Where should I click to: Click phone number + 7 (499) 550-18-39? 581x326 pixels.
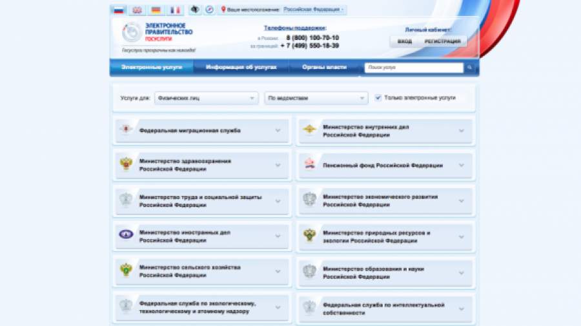[x=310, y=46]
